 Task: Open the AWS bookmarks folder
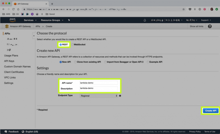tap(6, 14)
